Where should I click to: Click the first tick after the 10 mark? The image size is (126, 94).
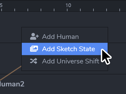click(80, 10)
